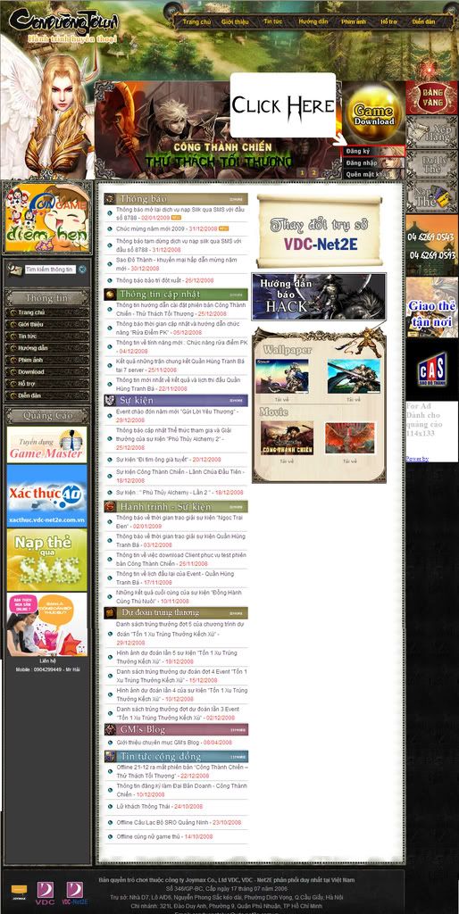The image size is (459, 914).
Task: Click the Xác thực 4.0 banner
Action: coord(46,495)
